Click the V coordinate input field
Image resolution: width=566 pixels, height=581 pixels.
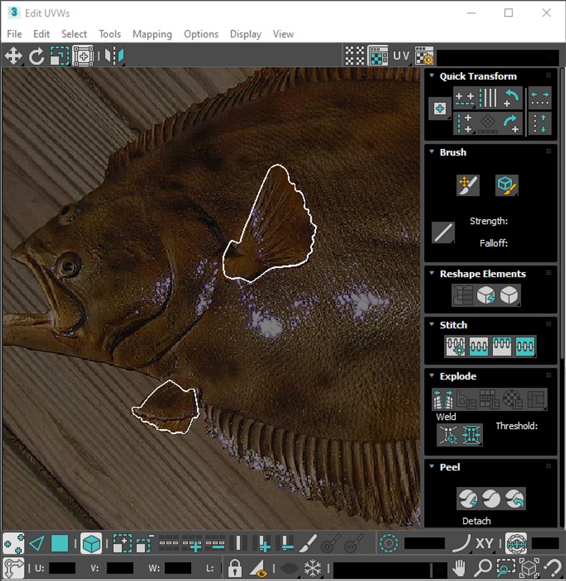point(120,568)
